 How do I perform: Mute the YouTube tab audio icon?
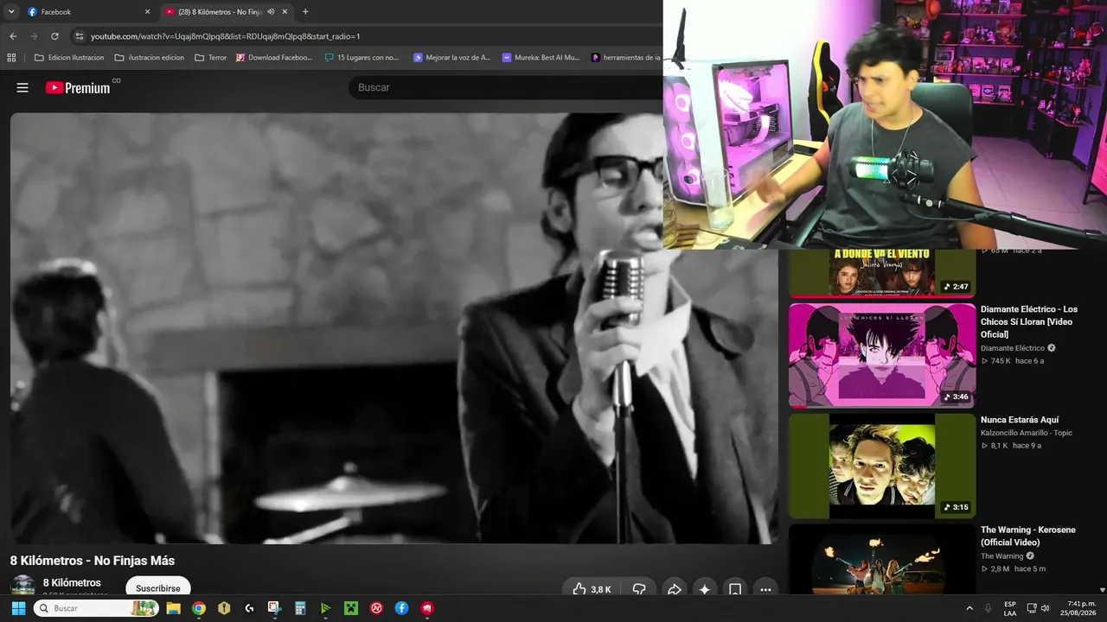pyautogui.click(x=271, y=12)
